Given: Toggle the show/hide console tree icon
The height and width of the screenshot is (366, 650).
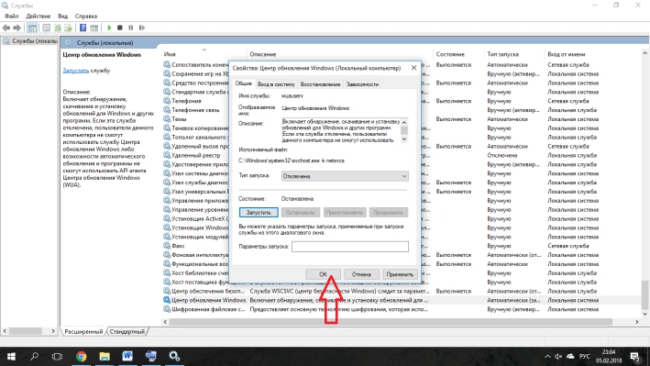Looking at the screenshot, I should click(32, 28).
